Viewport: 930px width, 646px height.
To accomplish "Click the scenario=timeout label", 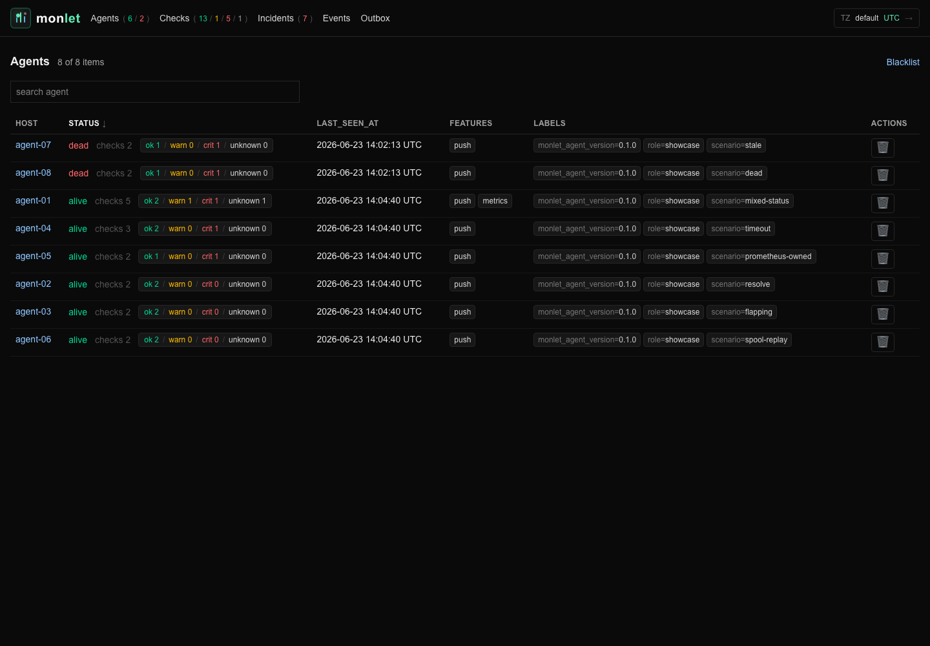I will pos(741,229).
